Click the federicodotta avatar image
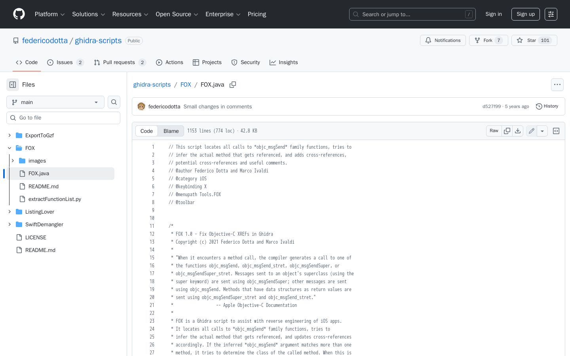 [141, 106]
